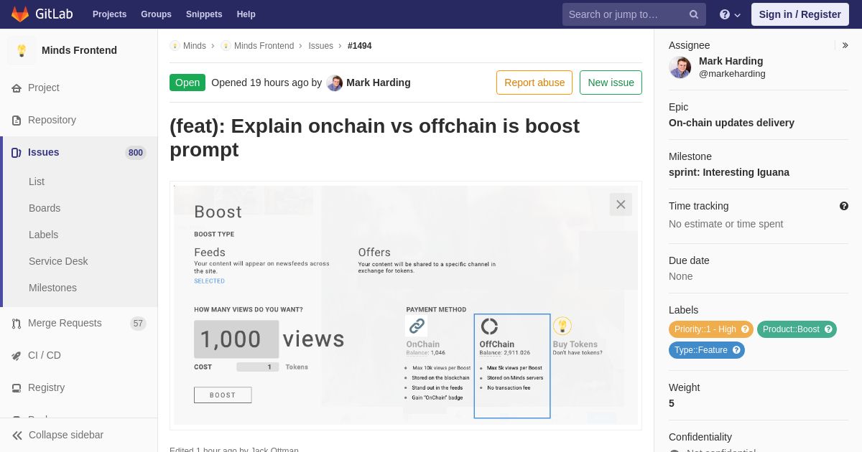Viewport: 862px width, 452px height.
Task: Click the No estimate or time spent text
Action: (x=726, y=224)
